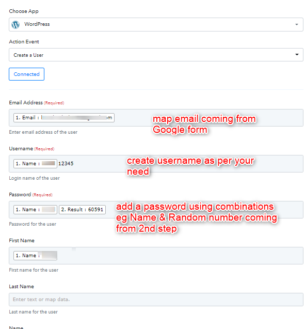305x329 pixels.
Task: Click the Email Address input field
Action: click(x=156, y=118)
